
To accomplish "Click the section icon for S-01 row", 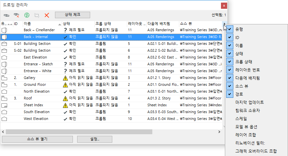I will click(4, 44).
